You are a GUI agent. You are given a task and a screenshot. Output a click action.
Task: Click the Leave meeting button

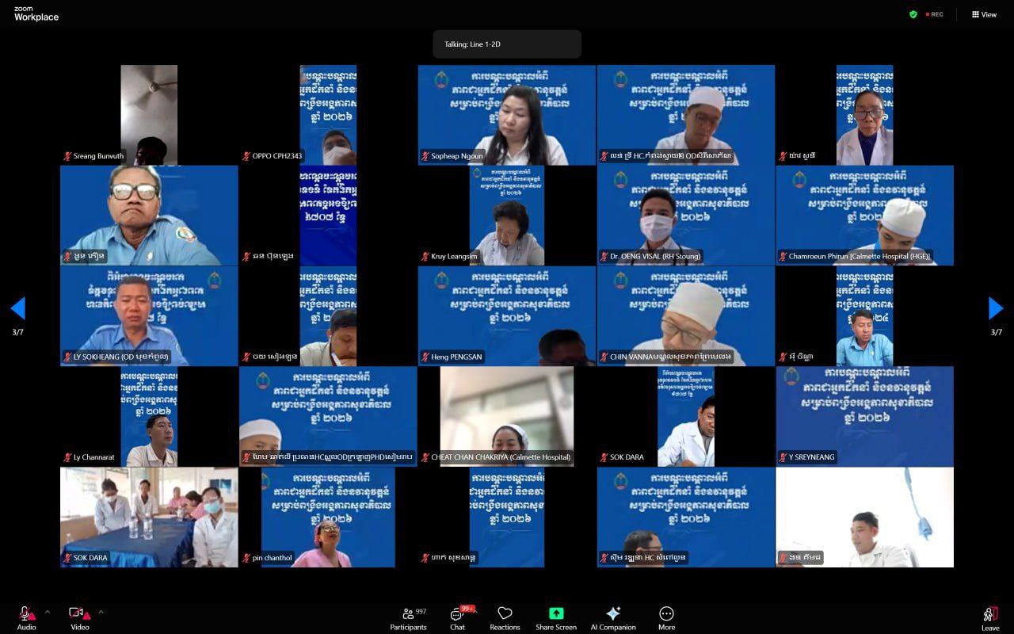990,617
